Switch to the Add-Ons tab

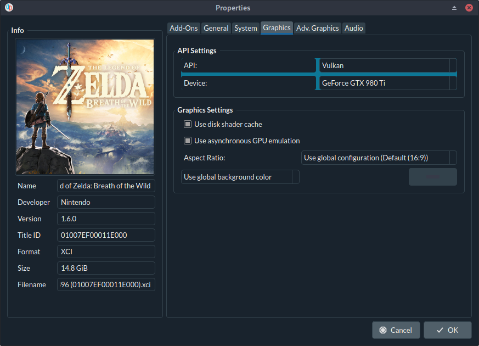184,28
